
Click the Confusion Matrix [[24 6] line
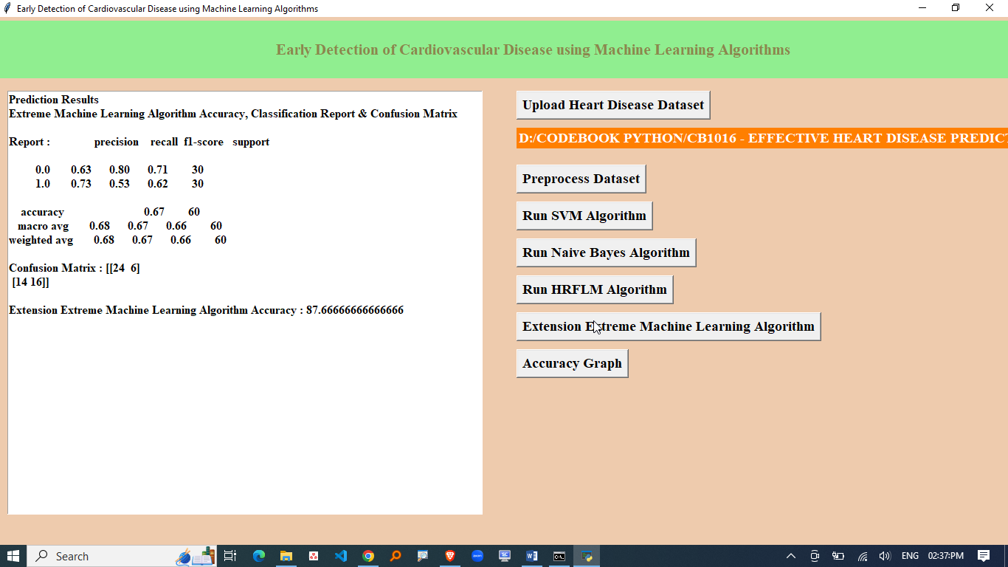[75, 268]
